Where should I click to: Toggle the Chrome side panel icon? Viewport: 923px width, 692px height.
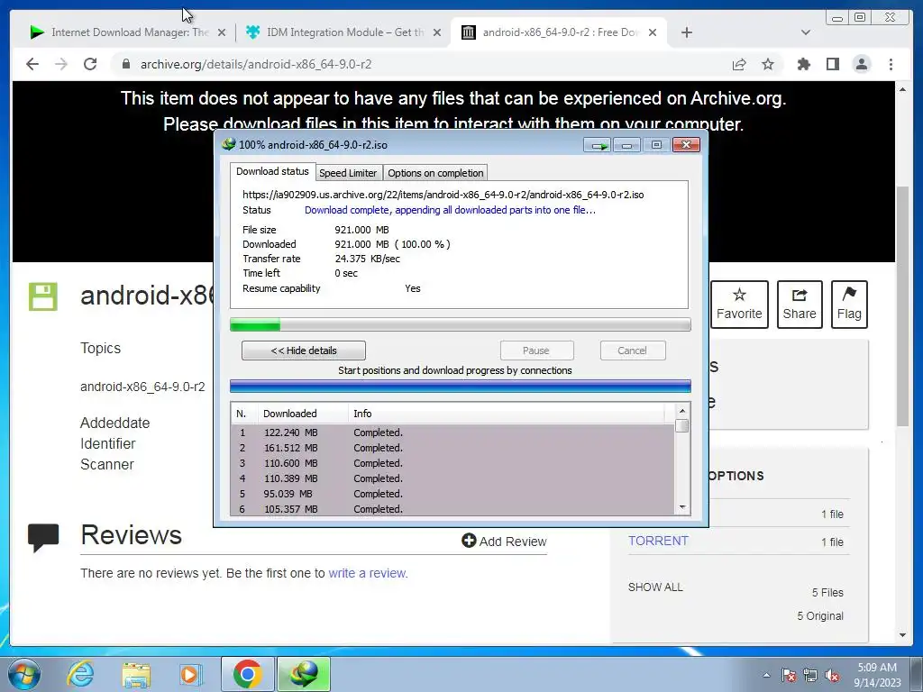pos(832,64)
